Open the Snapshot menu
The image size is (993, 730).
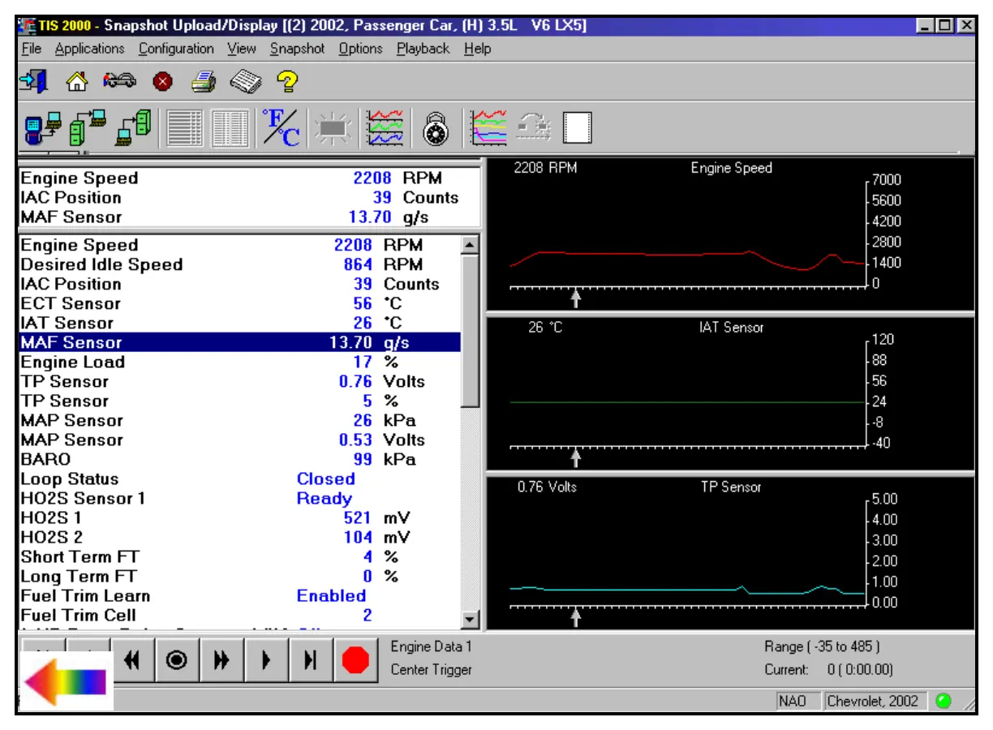[297, 49]
